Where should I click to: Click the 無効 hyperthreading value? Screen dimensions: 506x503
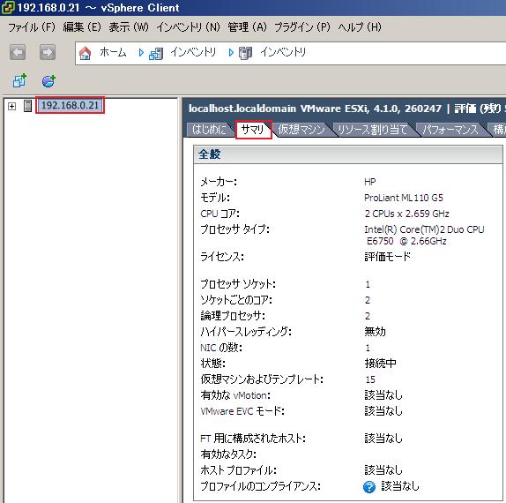coord(375,332)
